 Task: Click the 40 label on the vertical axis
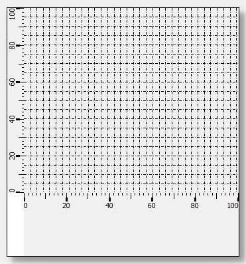[12, 119]
